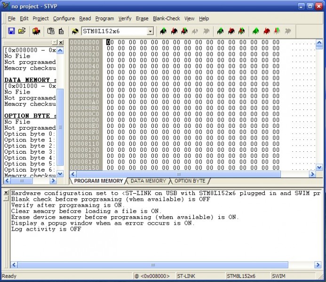Open the Configure menu
The width and height of the screenshot is (326, 282).
[64, 18]
